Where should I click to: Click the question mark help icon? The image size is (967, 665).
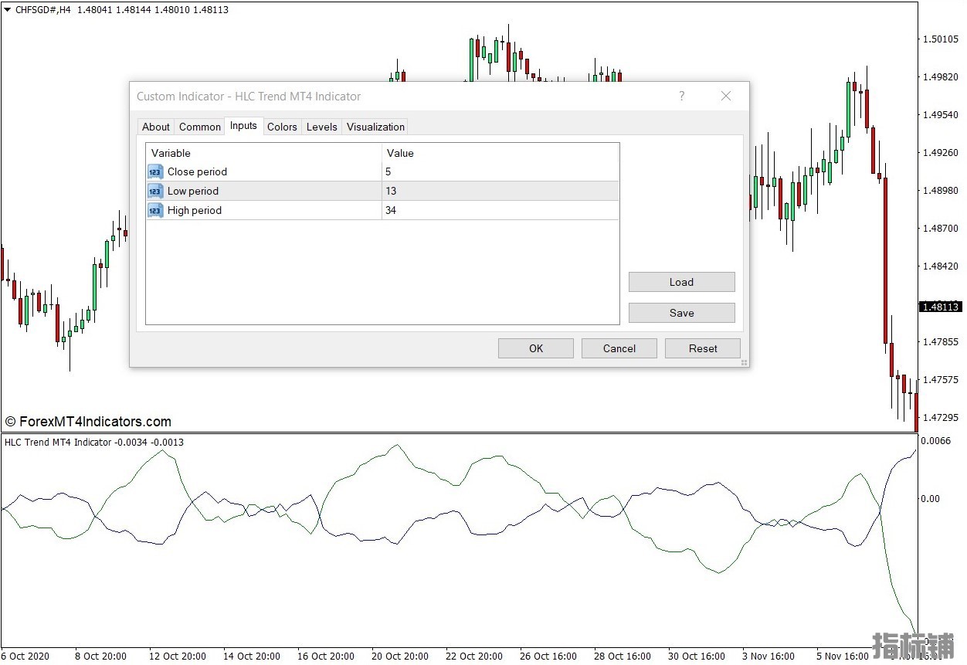pos(681,97)
